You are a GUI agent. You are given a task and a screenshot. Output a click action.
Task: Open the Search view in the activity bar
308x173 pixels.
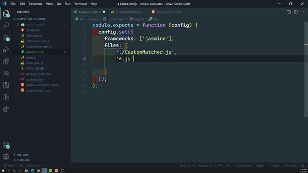6,25
